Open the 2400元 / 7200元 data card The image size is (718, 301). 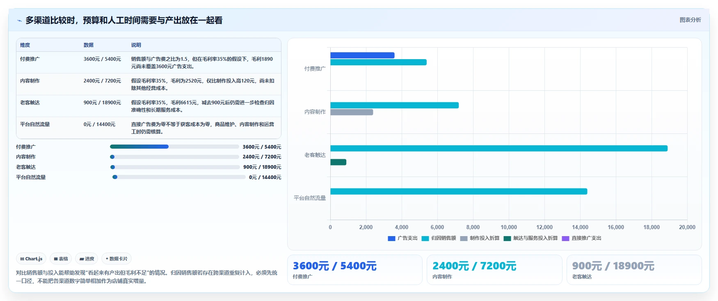[x=494, y=270]
